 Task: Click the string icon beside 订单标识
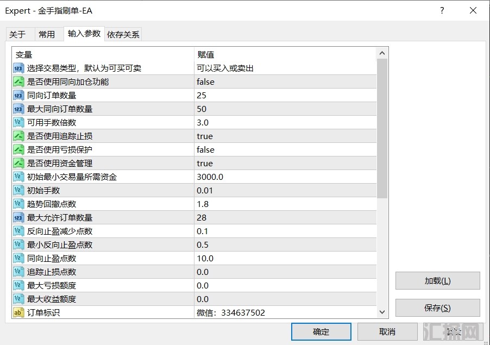[18, 313]
